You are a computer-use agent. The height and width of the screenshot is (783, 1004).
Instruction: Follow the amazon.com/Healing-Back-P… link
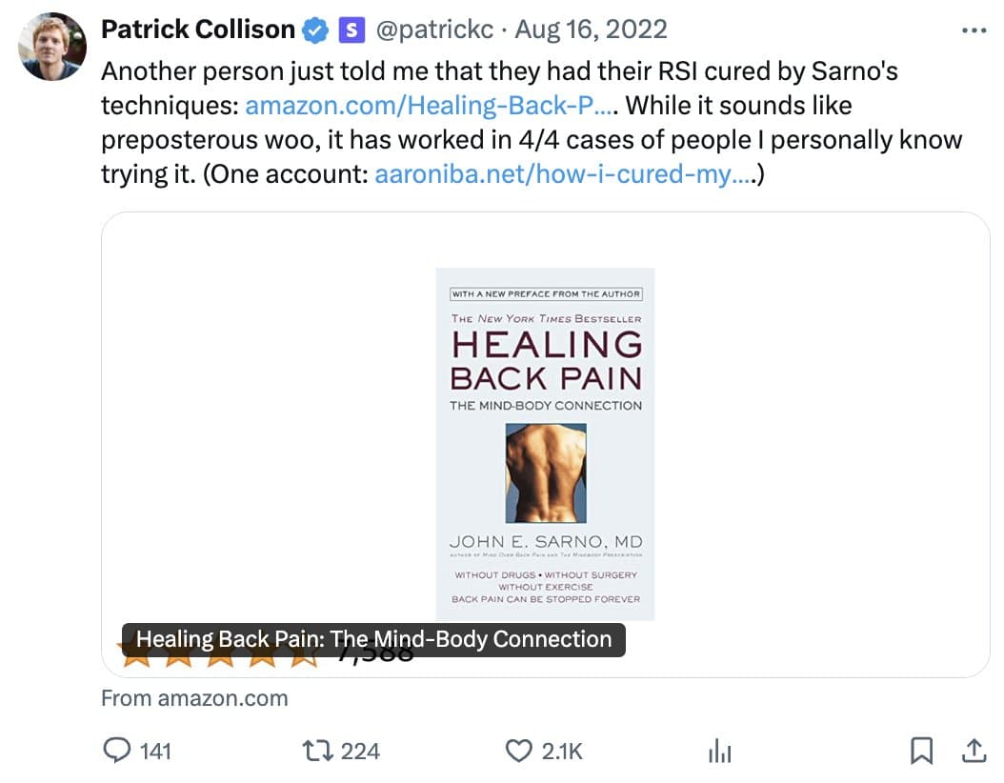pos(429,105)
